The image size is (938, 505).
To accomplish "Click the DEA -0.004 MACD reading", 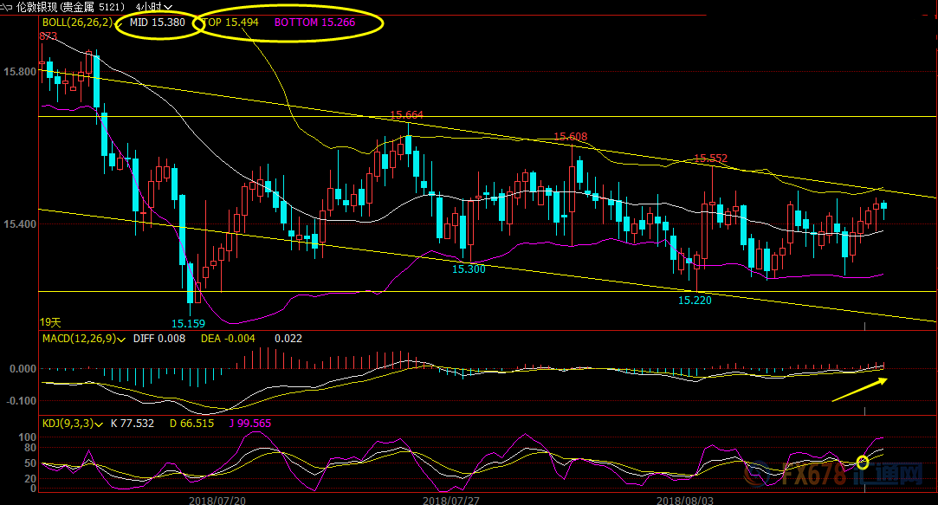I will (228, 339).
